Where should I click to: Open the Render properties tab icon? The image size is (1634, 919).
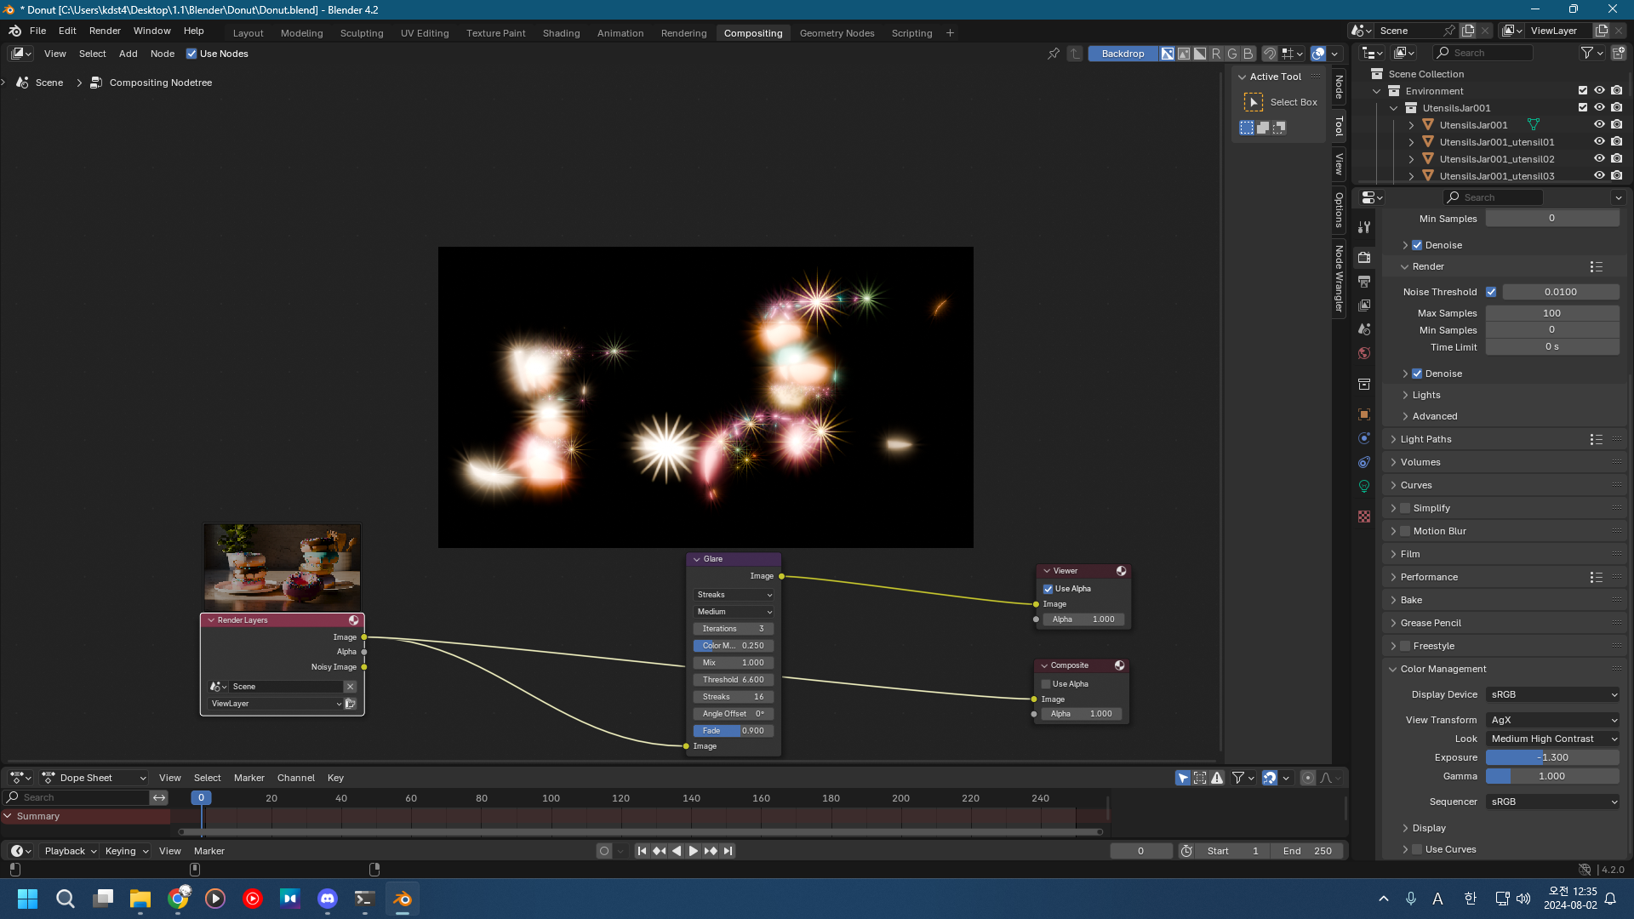[1364, 257]
